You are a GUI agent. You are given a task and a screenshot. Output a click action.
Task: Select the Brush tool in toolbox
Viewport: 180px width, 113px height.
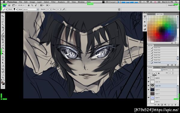tap(3, 37)
